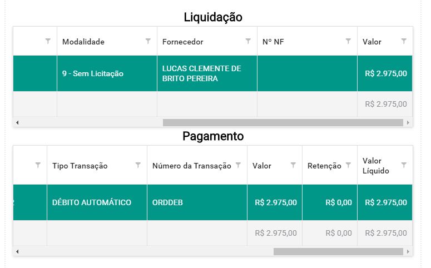Open filter for Liquidação Valor column
The width and height of the screenshot is (431, 268).
tap(404, 41)
